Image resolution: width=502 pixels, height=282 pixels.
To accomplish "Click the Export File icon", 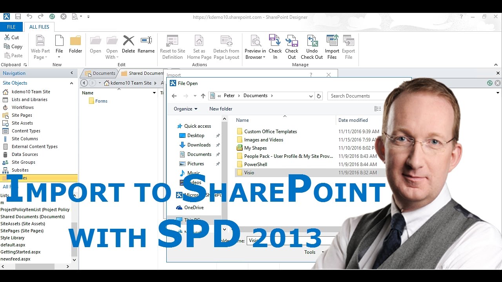I will tap(348, 40).
